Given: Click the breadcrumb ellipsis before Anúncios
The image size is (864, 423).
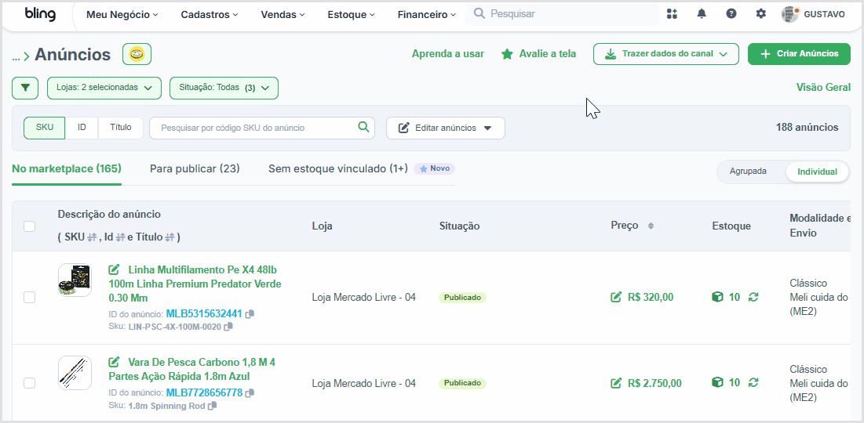Looking at the screenshot, I should click(16, 56).
